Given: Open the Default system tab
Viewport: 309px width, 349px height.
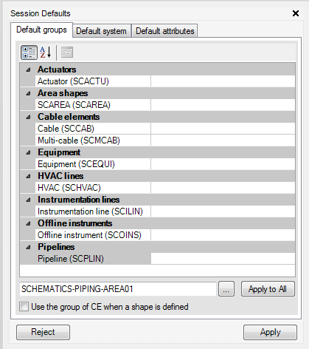Looking at the screenshot, I should click(102, 31).
